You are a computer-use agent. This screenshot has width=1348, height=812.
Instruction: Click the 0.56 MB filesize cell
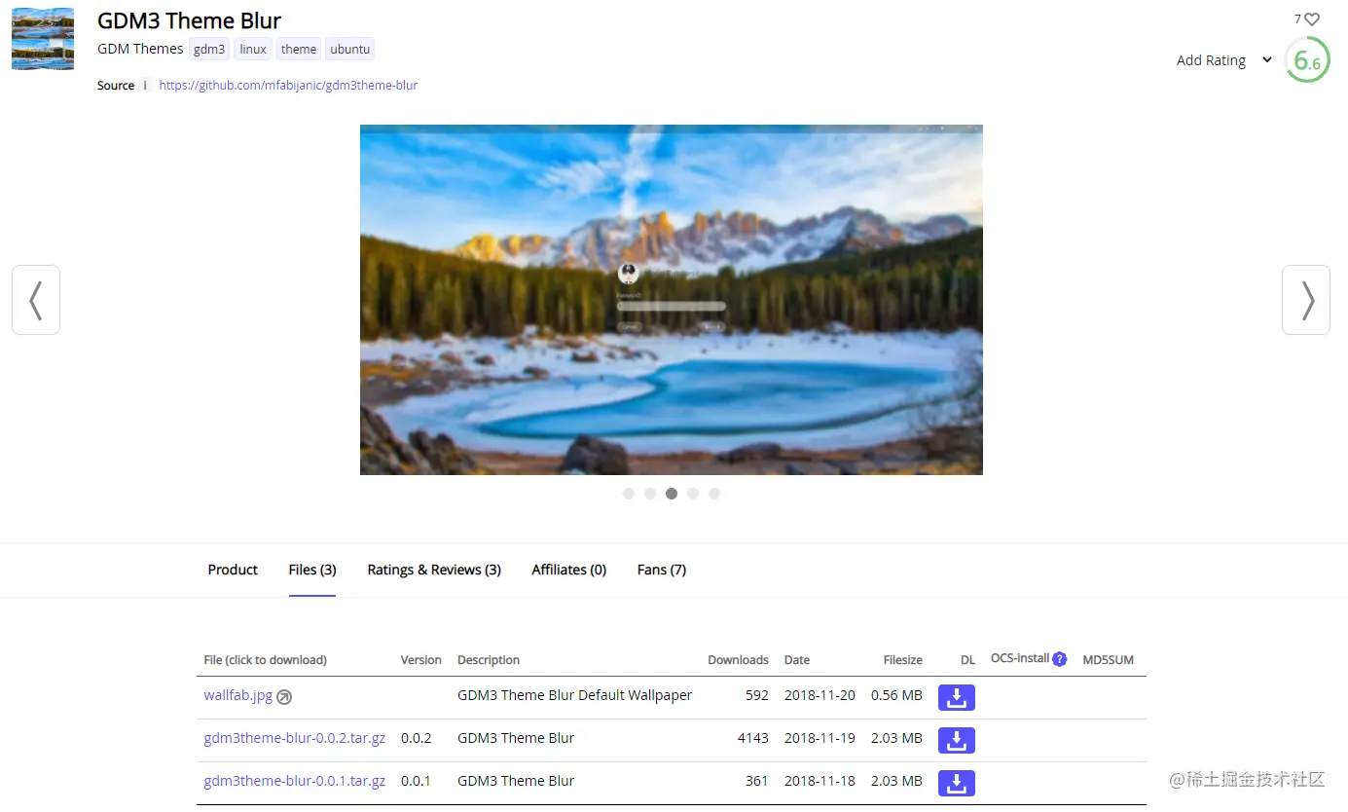point(897,695)
